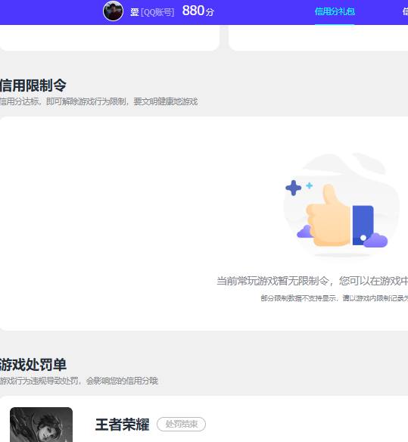This screenshot has width=408, height=442.
Task: Open the 王者荣耀 game thumbnail
Action: pos(41,425)
